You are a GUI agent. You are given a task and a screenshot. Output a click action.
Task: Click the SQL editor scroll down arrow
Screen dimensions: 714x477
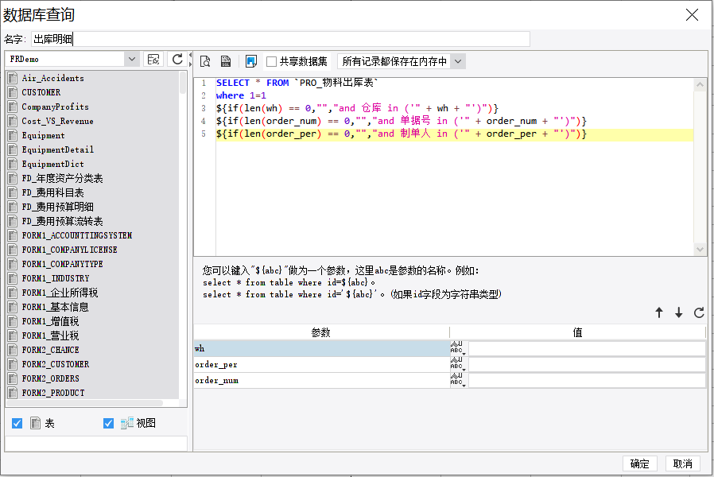pos(700,249)
